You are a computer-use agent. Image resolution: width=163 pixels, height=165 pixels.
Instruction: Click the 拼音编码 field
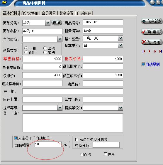pos(103,31)
